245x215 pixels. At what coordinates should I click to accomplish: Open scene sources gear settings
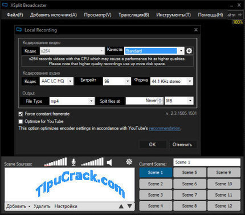tap(129, 162)
